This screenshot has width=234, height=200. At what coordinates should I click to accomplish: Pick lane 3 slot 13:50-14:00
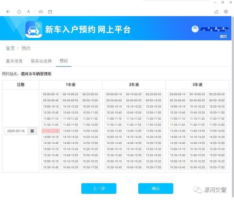[217, 131]
